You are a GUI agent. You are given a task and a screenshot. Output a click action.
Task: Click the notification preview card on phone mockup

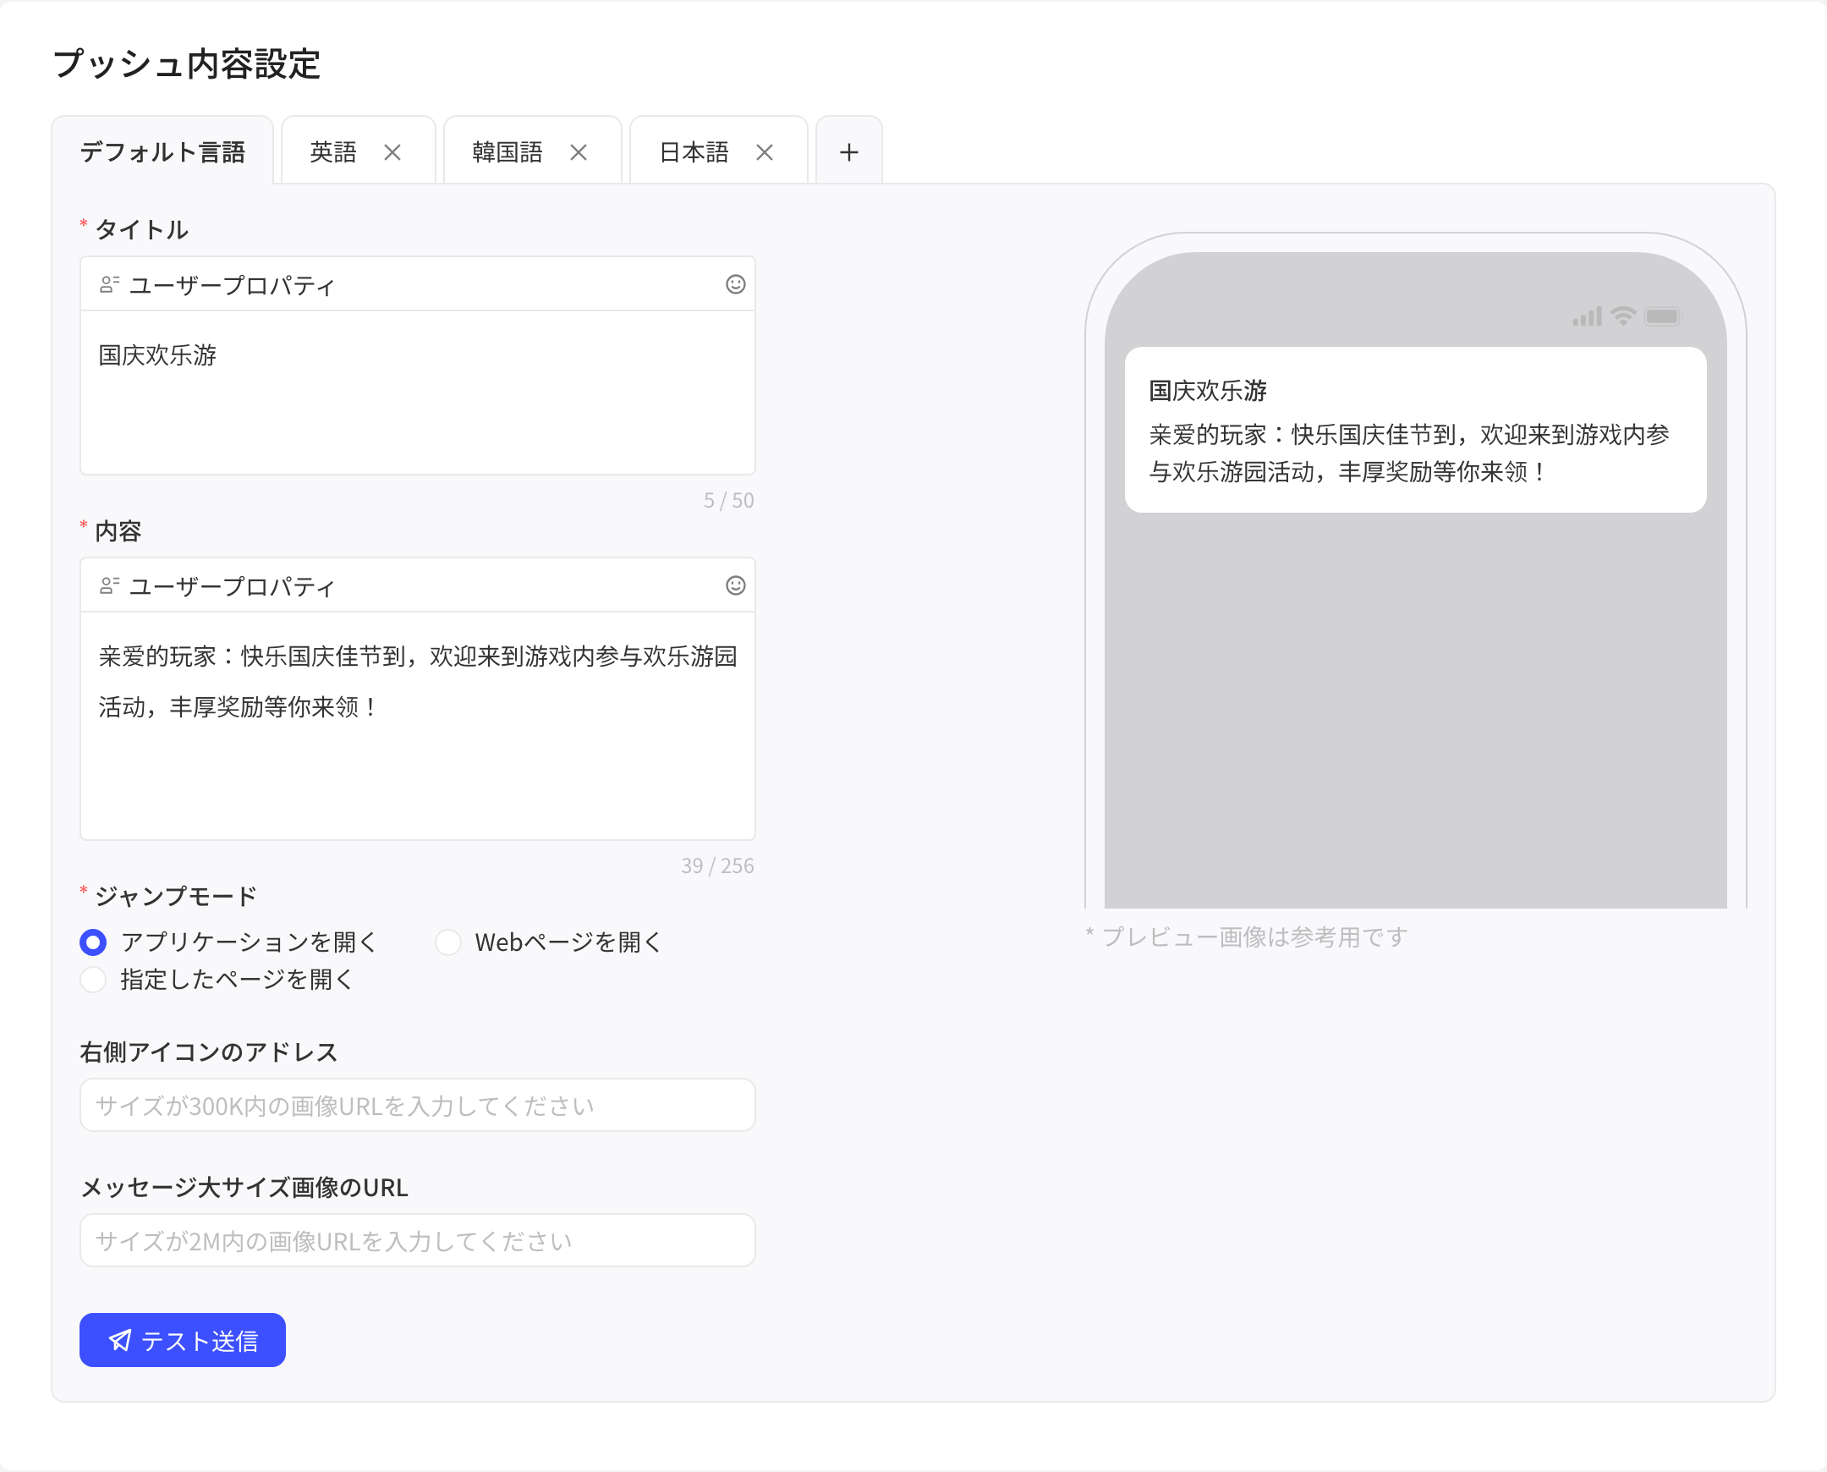tap(1415, 430)
